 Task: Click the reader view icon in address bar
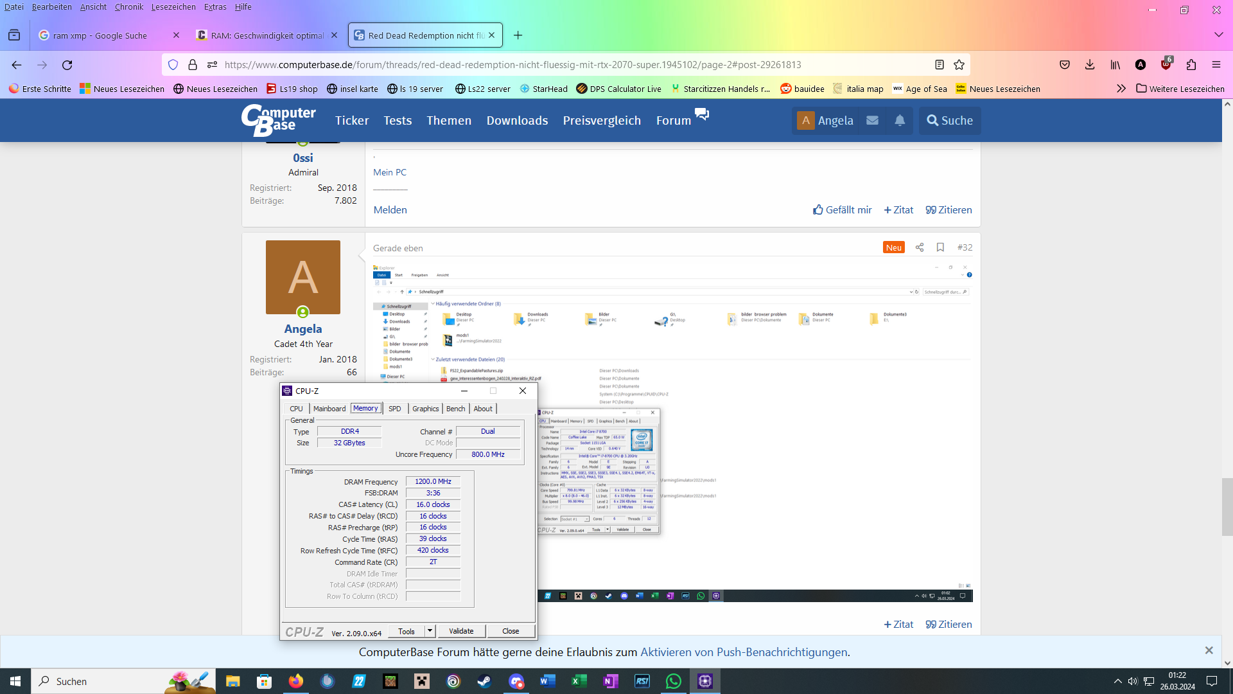[940, 65]
